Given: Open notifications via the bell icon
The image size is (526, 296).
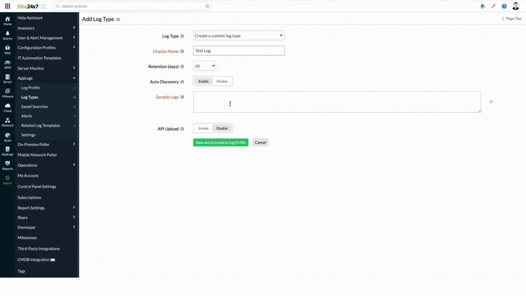Looking at the screenshot, I should coord(483,6).
